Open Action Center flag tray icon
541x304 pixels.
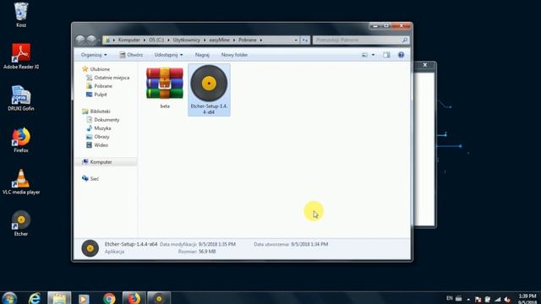pyautogui.click(x=478, y=299)
